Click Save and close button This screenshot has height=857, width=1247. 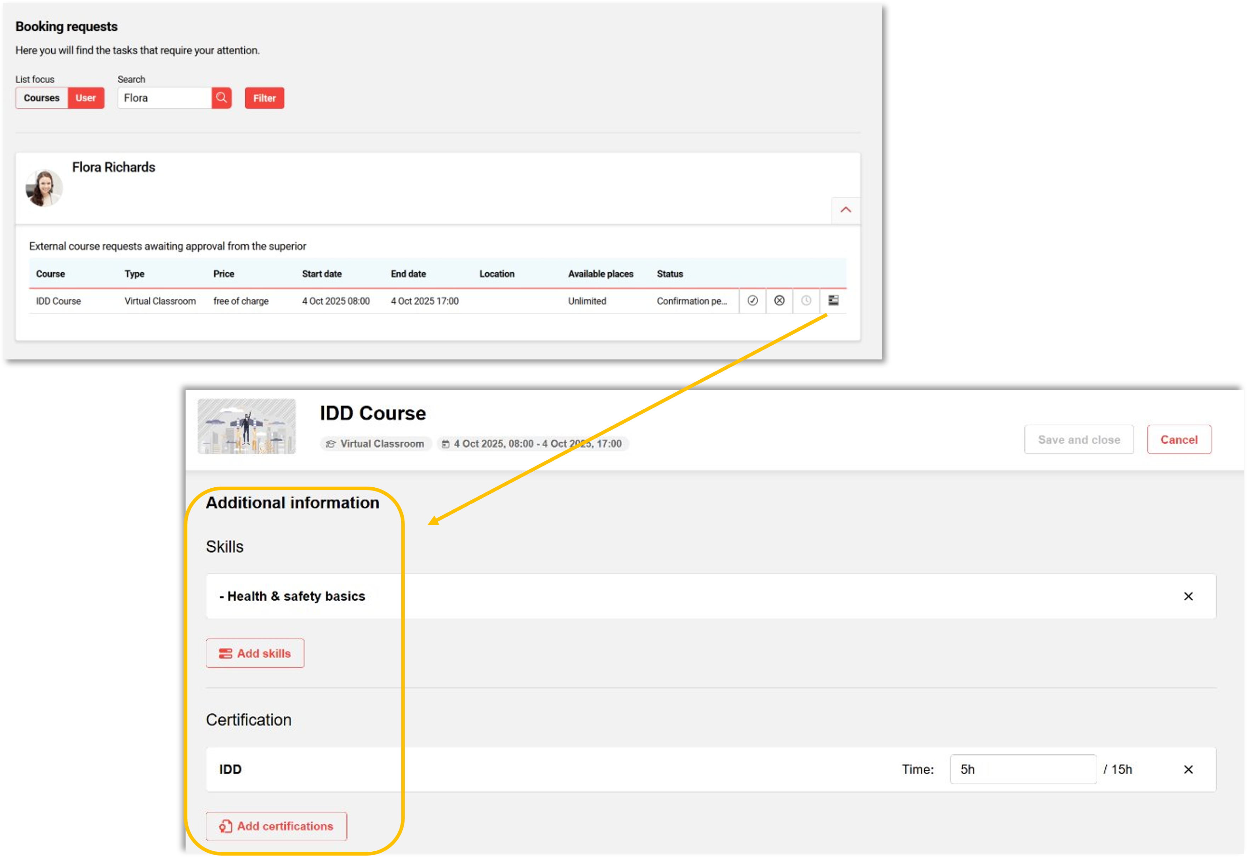click(1078, 440)
